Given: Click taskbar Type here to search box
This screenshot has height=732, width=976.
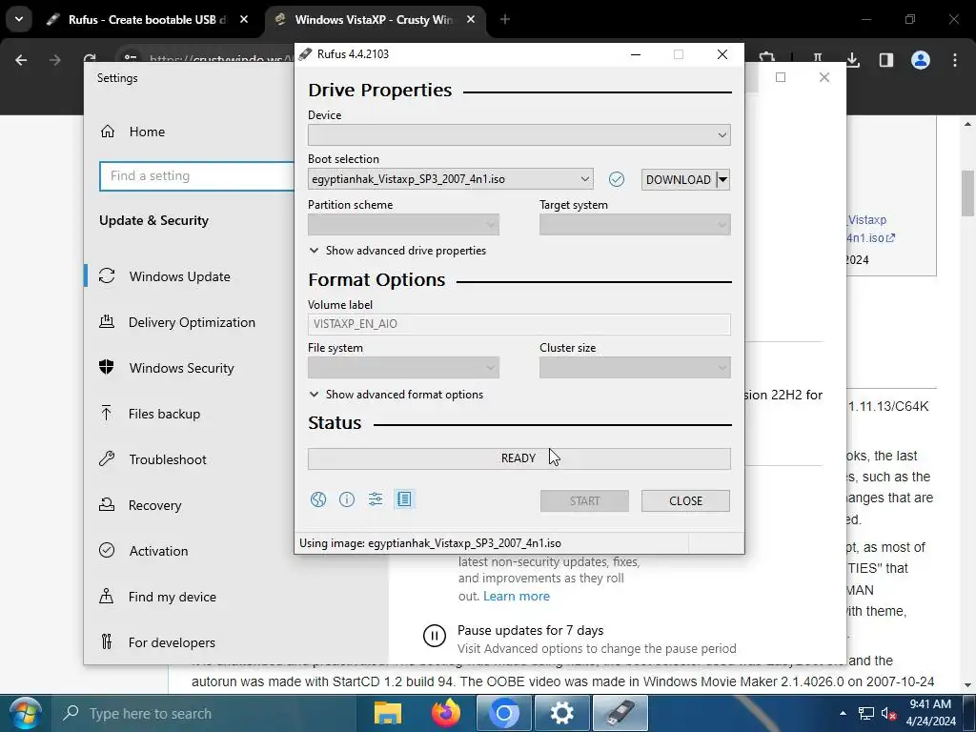Looking at the screenshot, I should (203, 713).
